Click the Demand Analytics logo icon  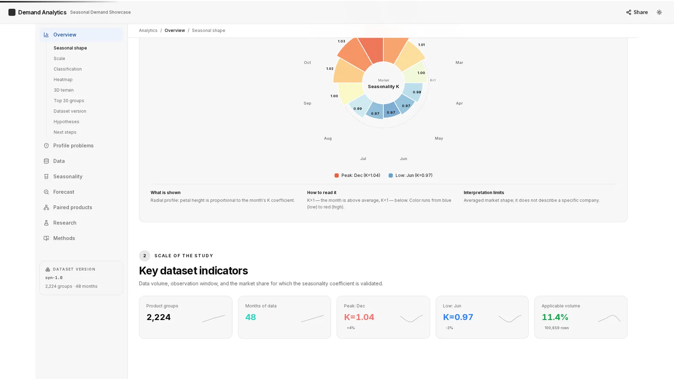click(12, 12)
